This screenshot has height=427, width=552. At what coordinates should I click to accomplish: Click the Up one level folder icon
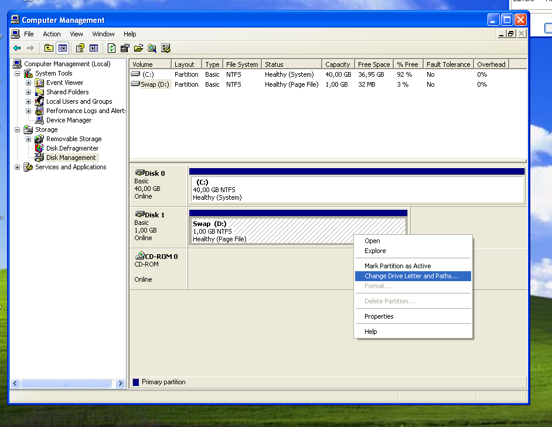tap(49, 48)
